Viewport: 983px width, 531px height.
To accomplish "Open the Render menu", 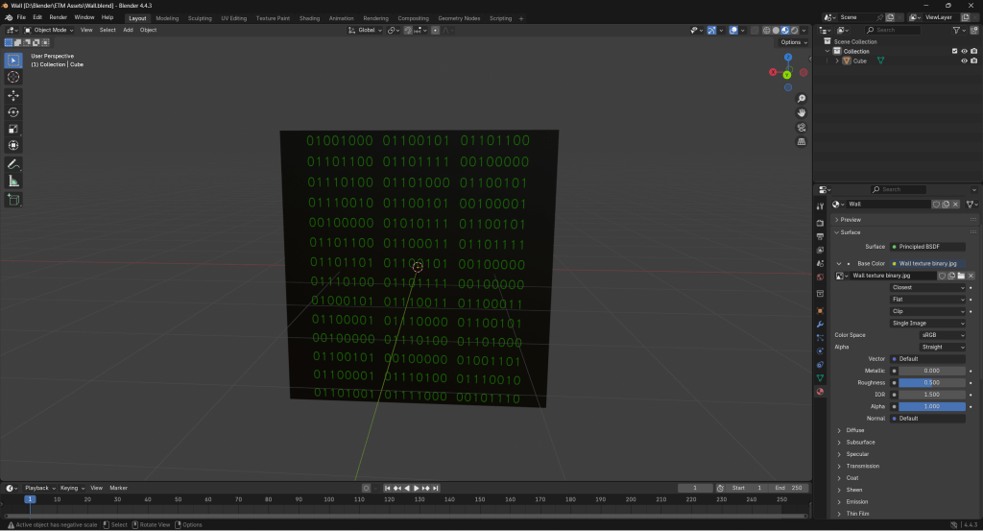I will point(59,17).
